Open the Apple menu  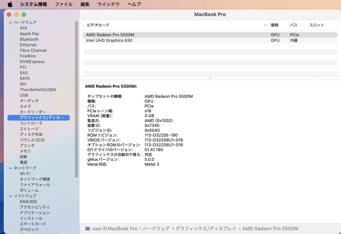10,4
